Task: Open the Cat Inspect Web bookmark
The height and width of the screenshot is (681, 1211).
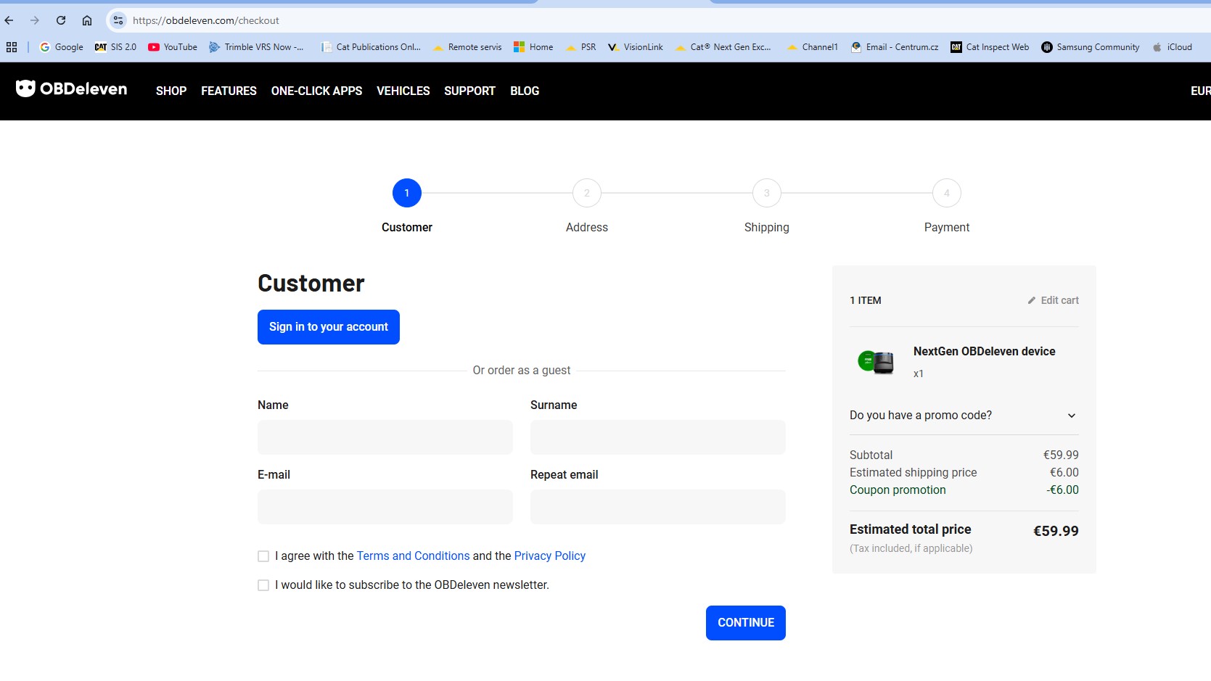Action: click(990, 47)
